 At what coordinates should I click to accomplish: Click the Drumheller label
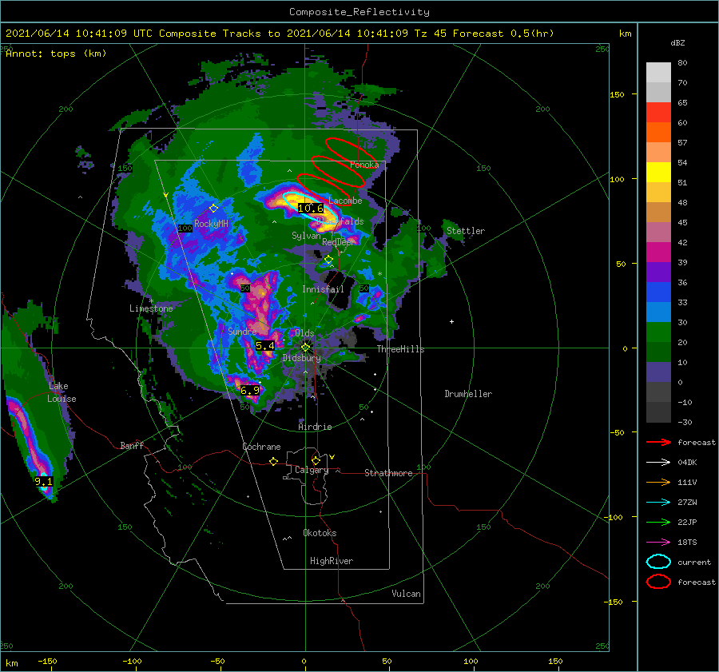[468, 394]
